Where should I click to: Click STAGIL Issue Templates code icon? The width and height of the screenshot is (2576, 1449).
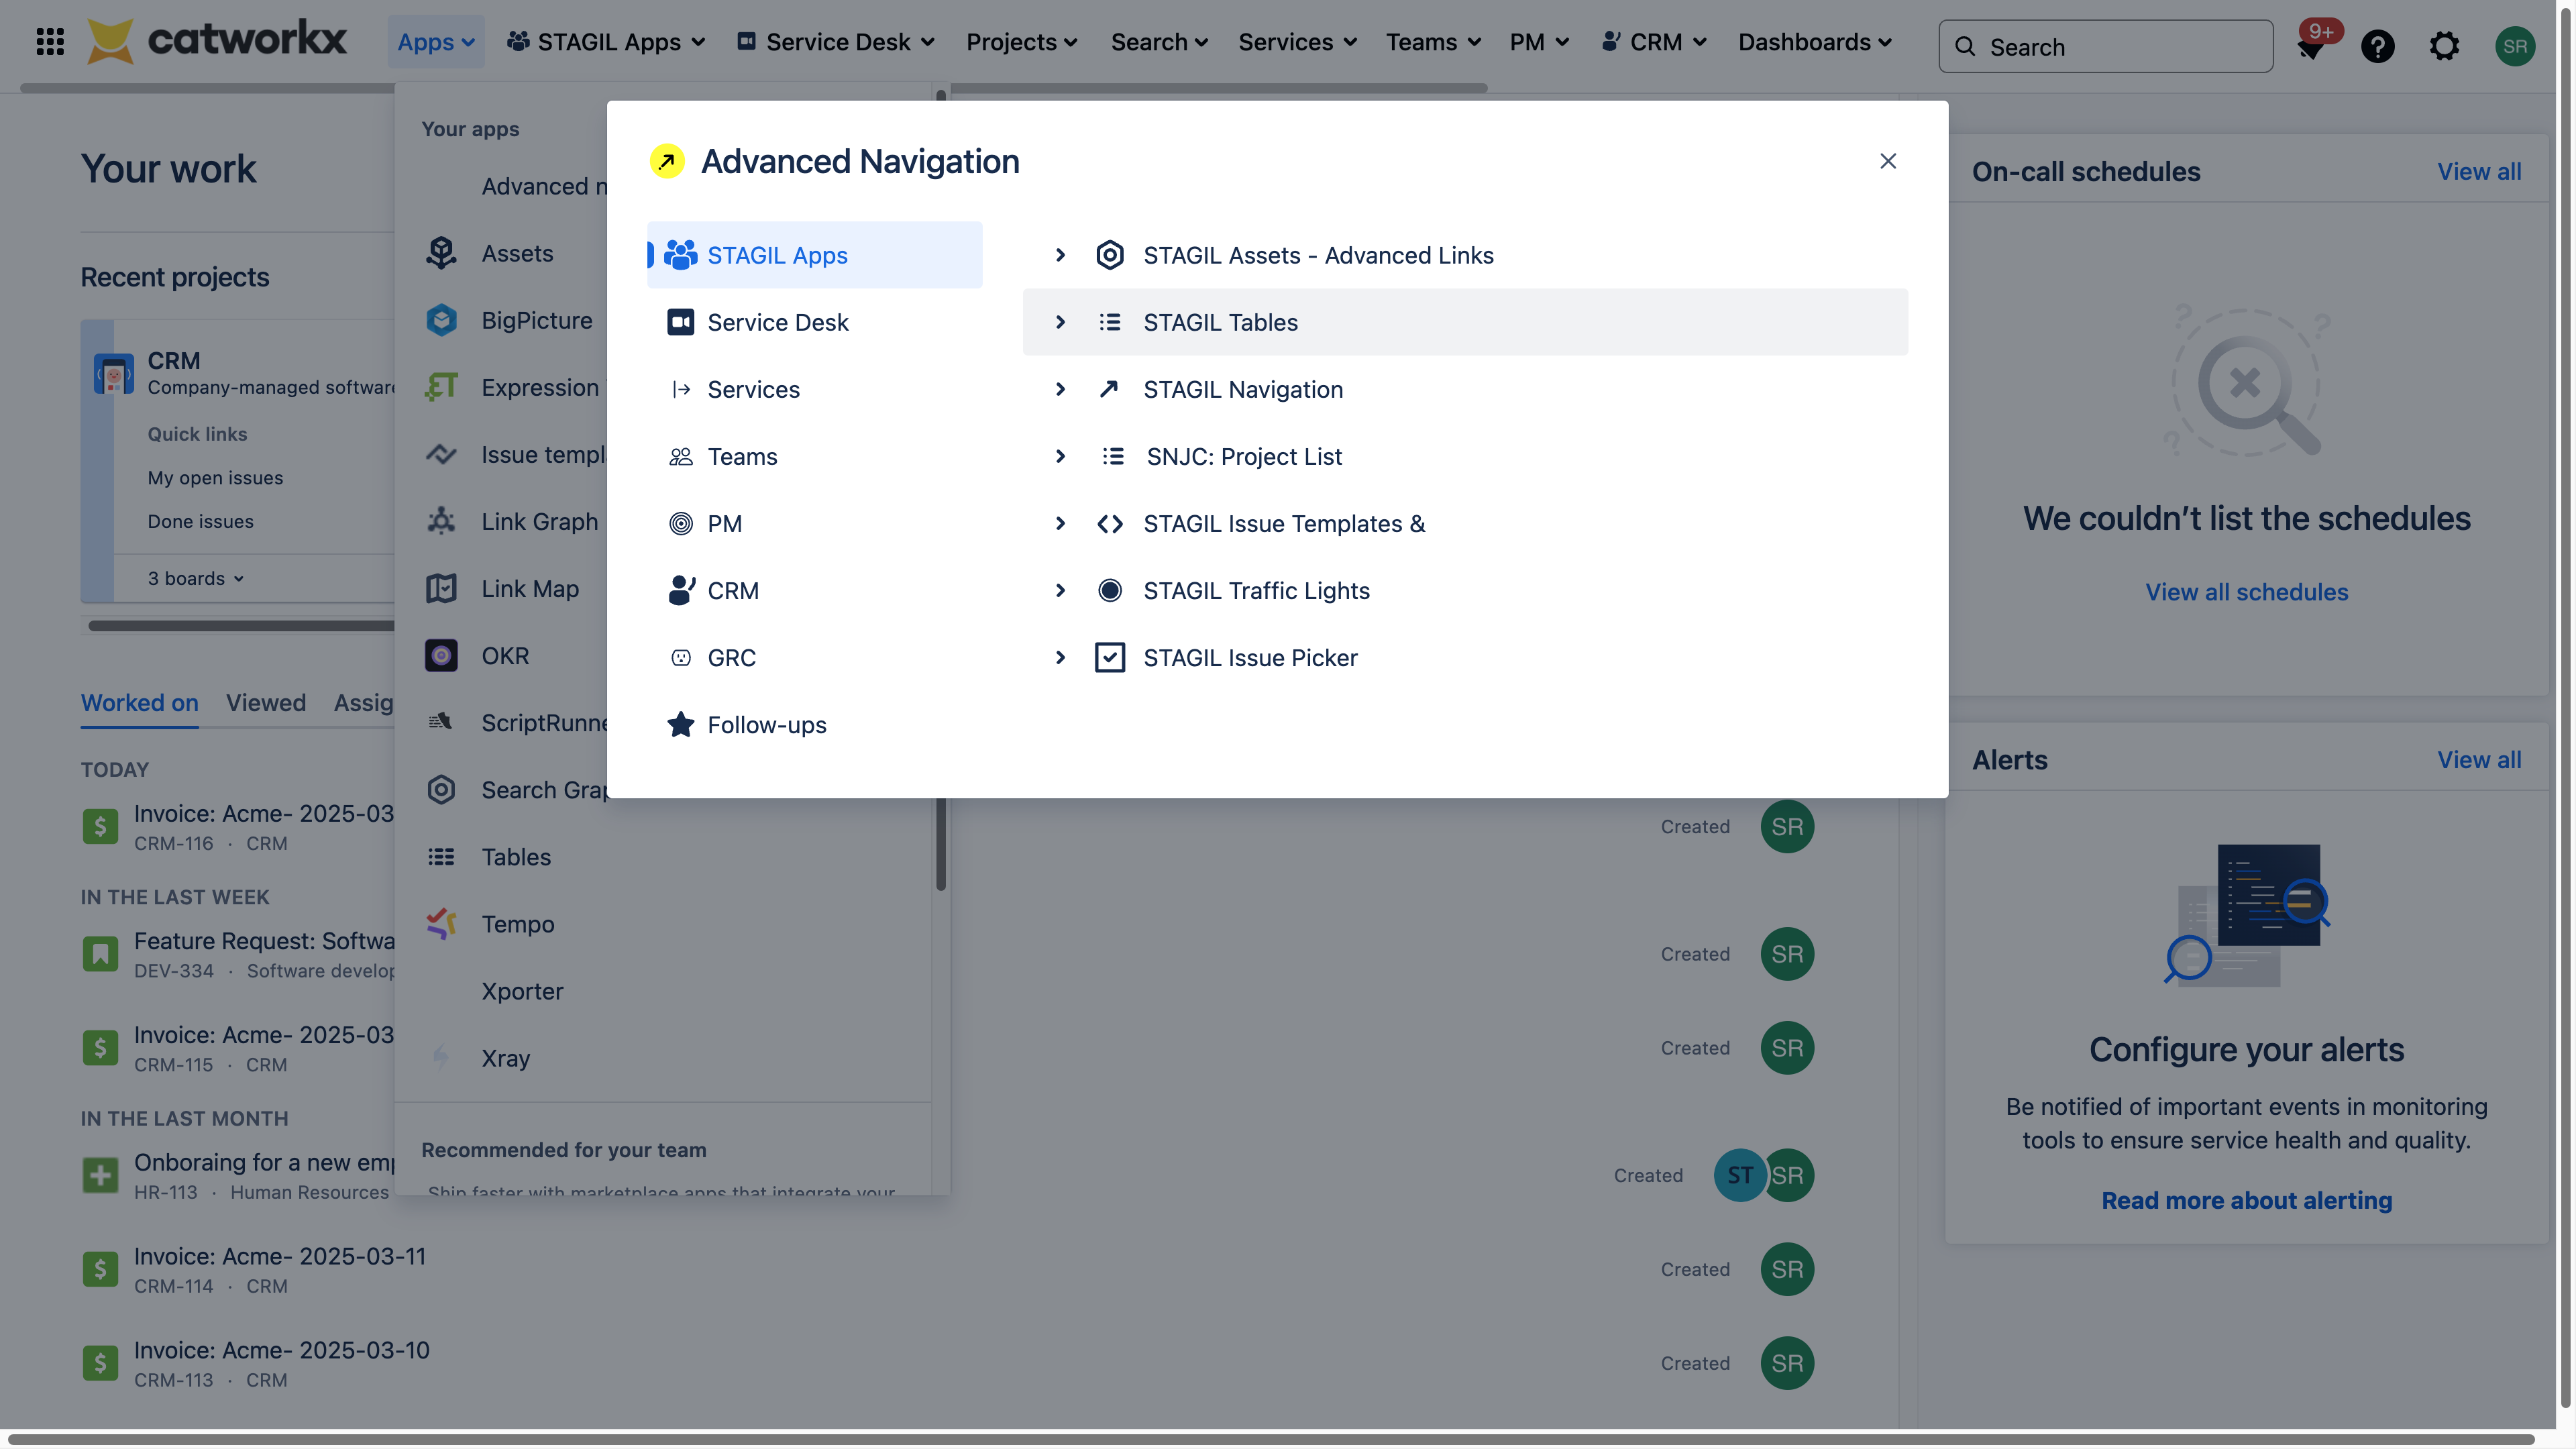tap(1110, 523)
